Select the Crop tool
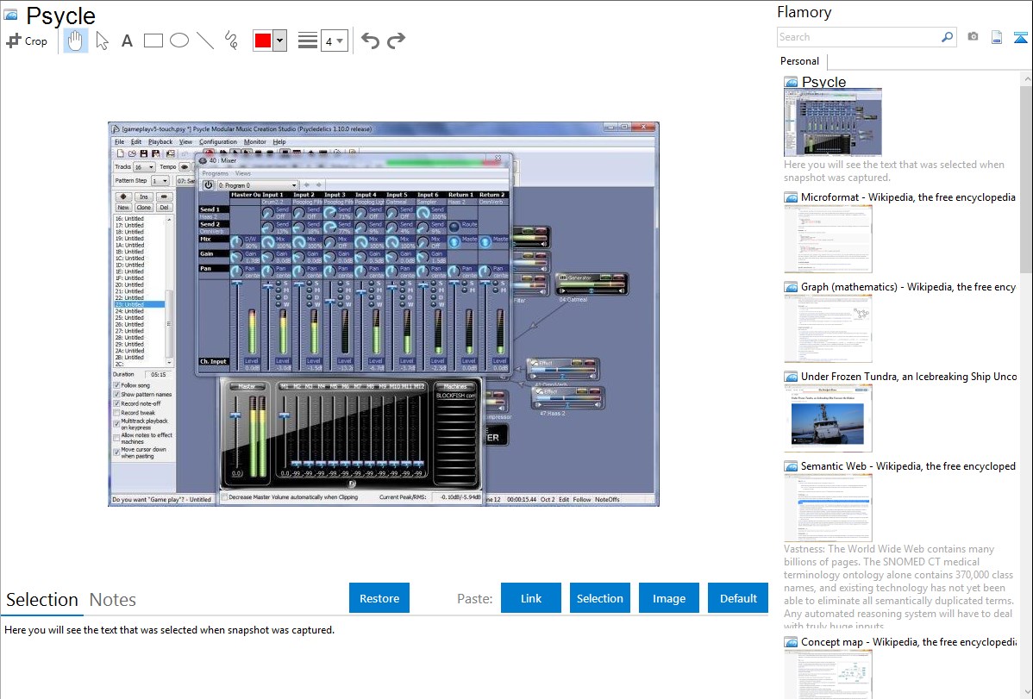Viewport: 1033px width, 699px height. 27,41
